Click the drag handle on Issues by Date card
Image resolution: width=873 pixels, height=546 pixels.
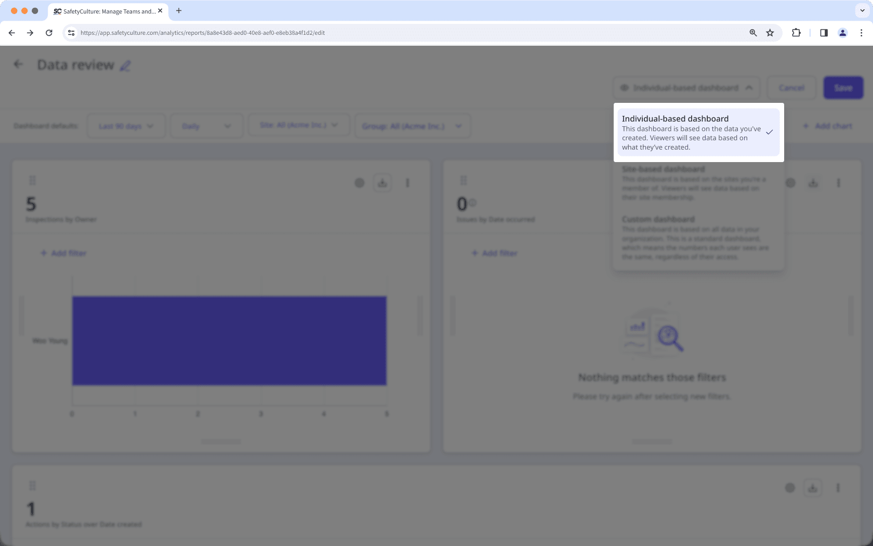463,179
